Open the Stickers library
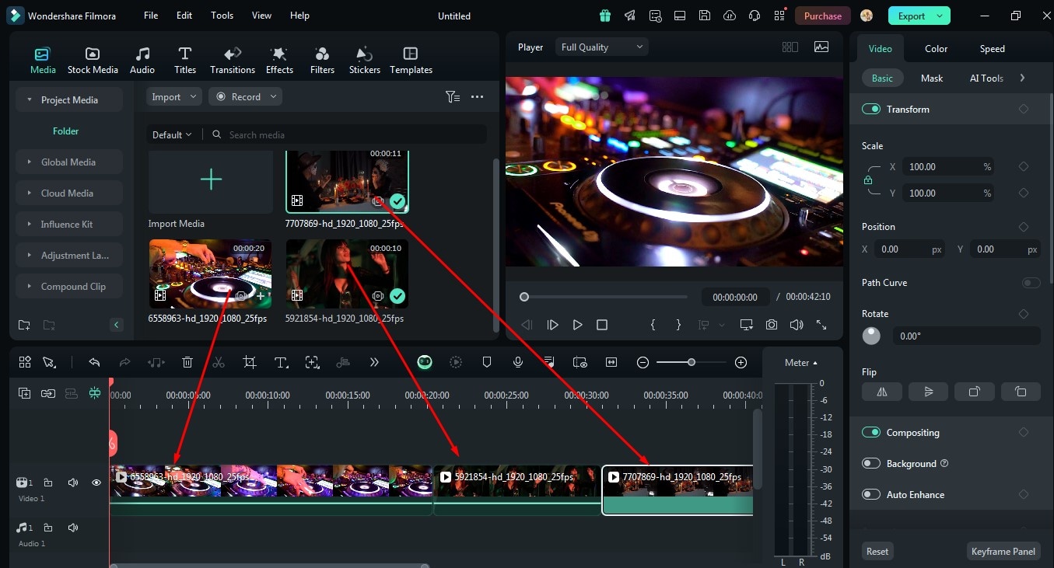 click(365, 60)
